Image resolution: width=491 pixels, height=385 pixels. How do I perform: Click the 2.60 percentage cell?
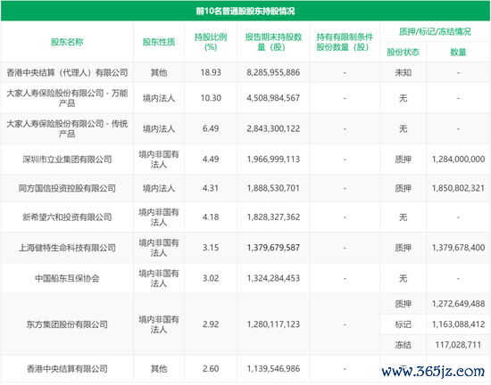tap(211, 369)
